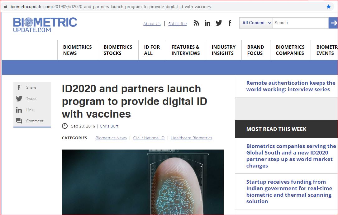Open Biometrics Events menu
Screen dimensions: 338x215
pyautogui.click(x=327, y=50)
